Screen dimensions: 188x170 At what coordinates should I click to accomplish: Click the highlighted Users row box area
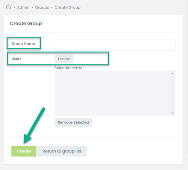click(x=58, y=58)
